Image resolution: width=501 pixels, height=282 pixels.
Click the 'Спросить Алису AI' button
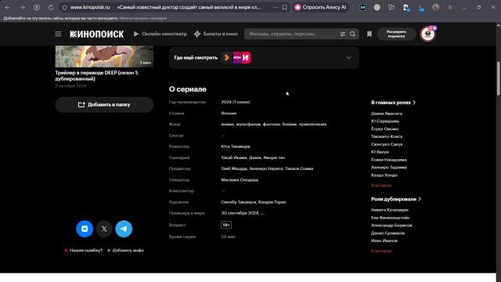tap(321, 7)
